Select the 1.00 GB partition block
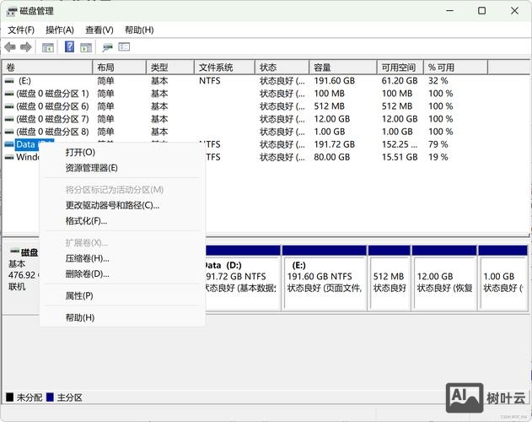Image resolution: width=532 pixels, height=422 pixels. coord(502,278)
